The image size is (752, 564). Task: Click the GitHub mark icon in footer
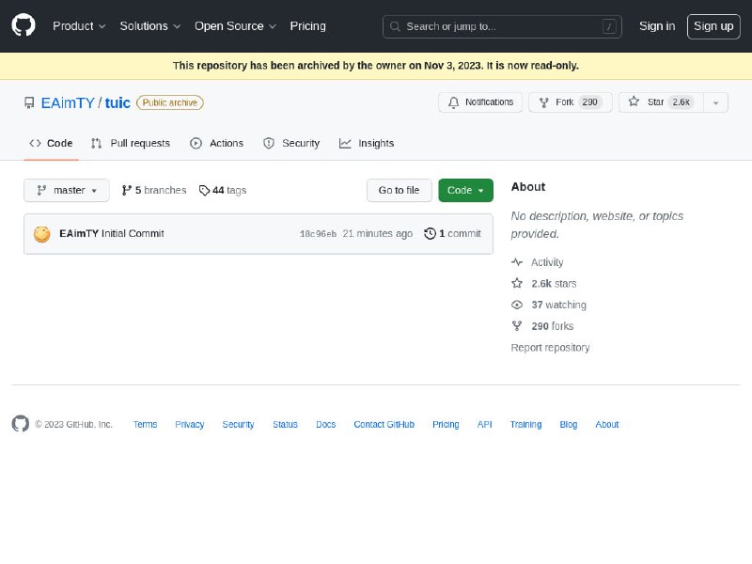coord(21,424)
